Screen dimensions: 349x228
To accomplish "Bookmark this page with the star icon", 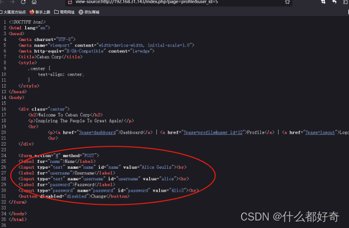I will 287,2.
